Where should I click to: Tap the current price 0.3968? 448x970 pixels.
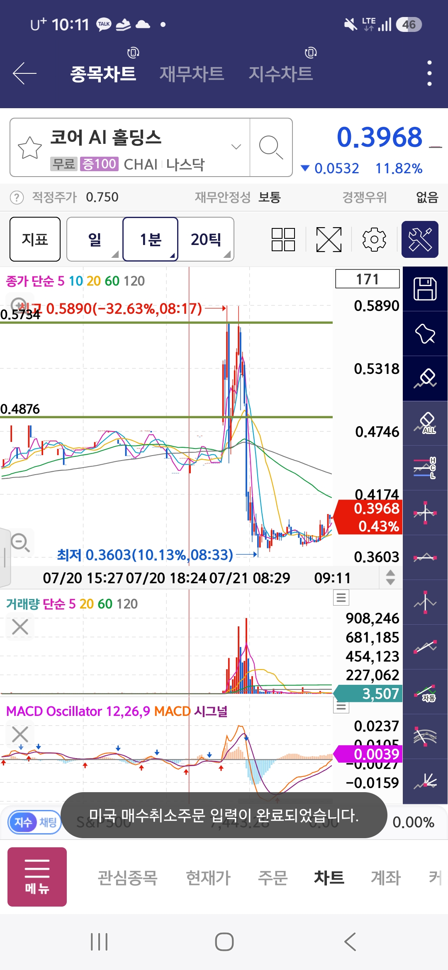380,137
